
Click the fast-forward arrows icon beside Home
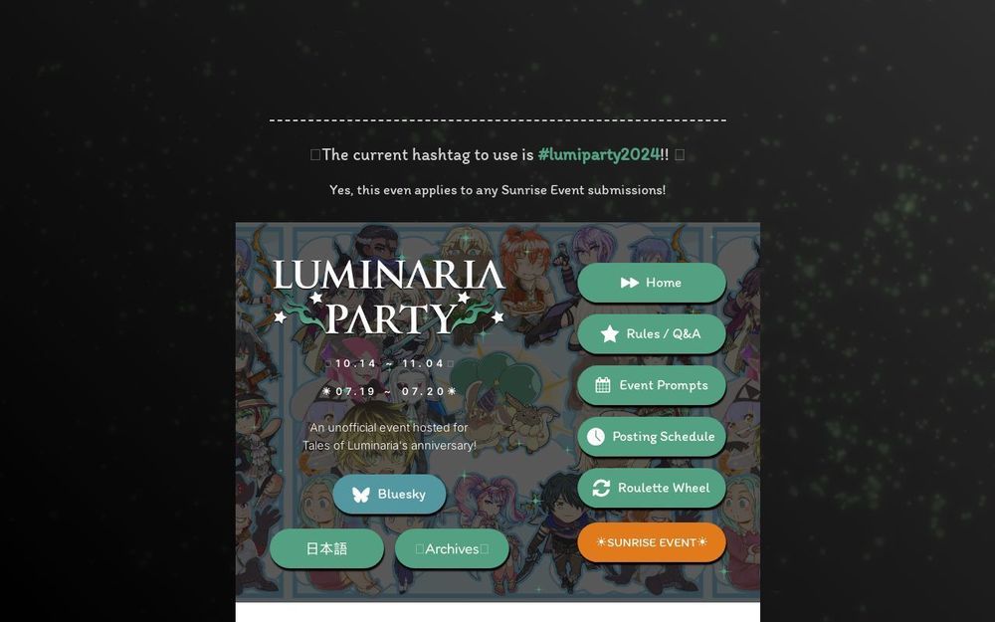tap(630, 283)
